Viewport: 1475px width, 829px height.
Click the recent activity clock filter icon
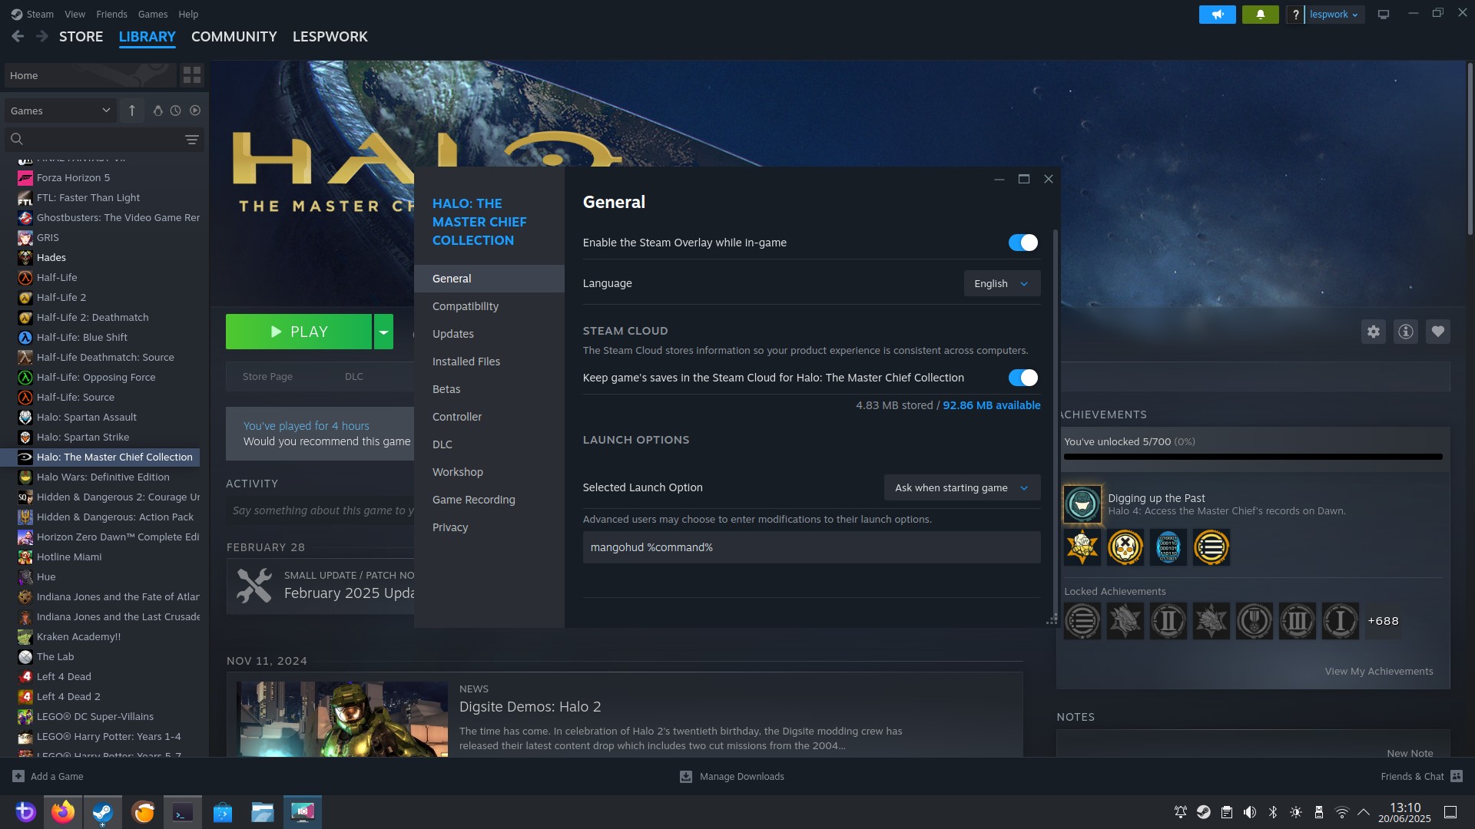pos(176,111)
